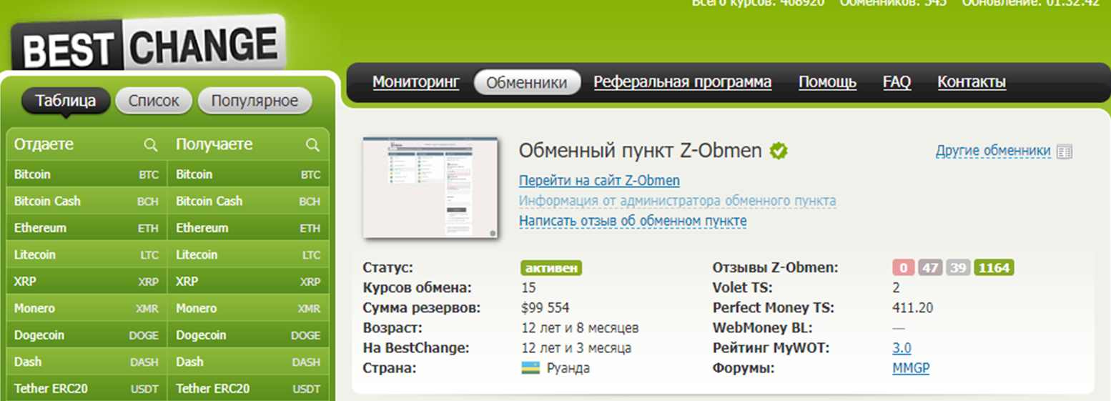Select Litecoin in Получаете column
The height and width of the screenshot is (401, 1111).
[248, 255]
